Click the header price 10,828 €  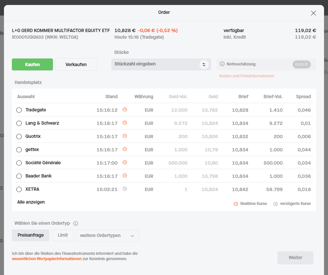(x=125, y=30)
